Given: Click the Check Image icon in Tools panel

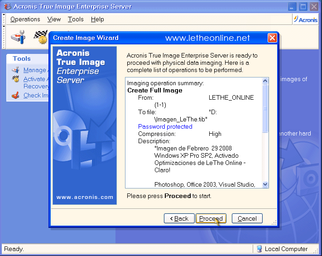Looking at the screenshot, I should (15, 95).
